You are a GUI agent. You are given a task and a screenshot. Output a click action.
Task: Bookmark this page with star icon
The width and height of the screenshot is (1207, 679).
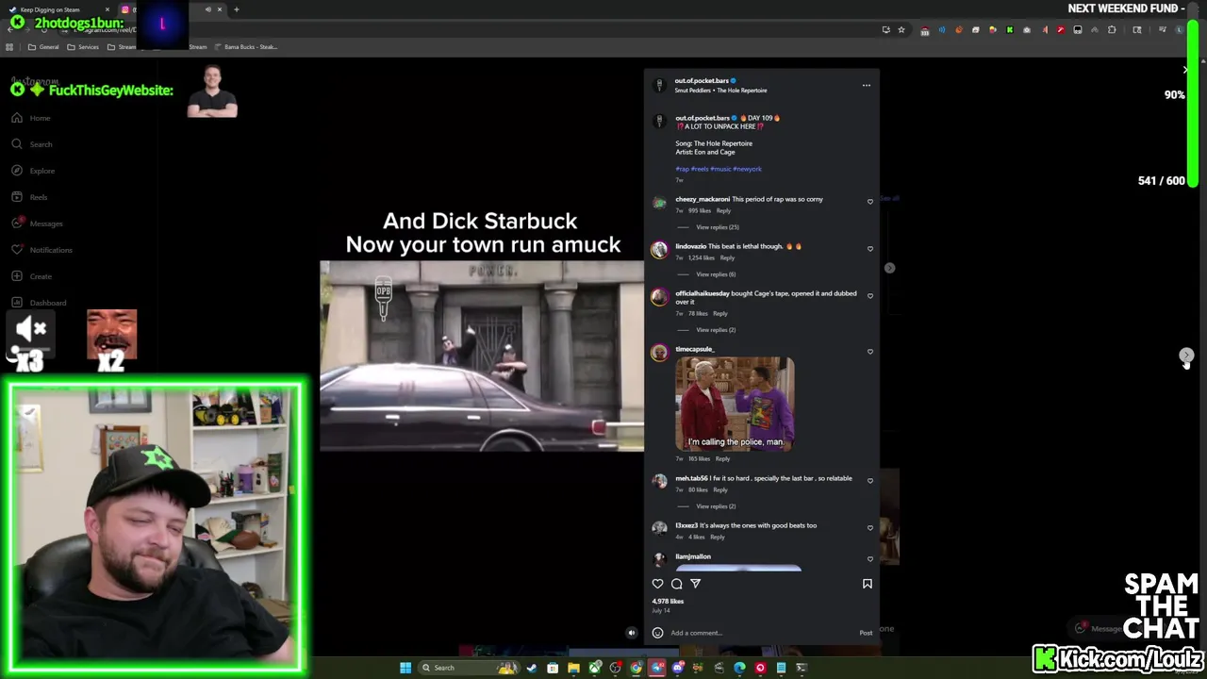point(901,29)
